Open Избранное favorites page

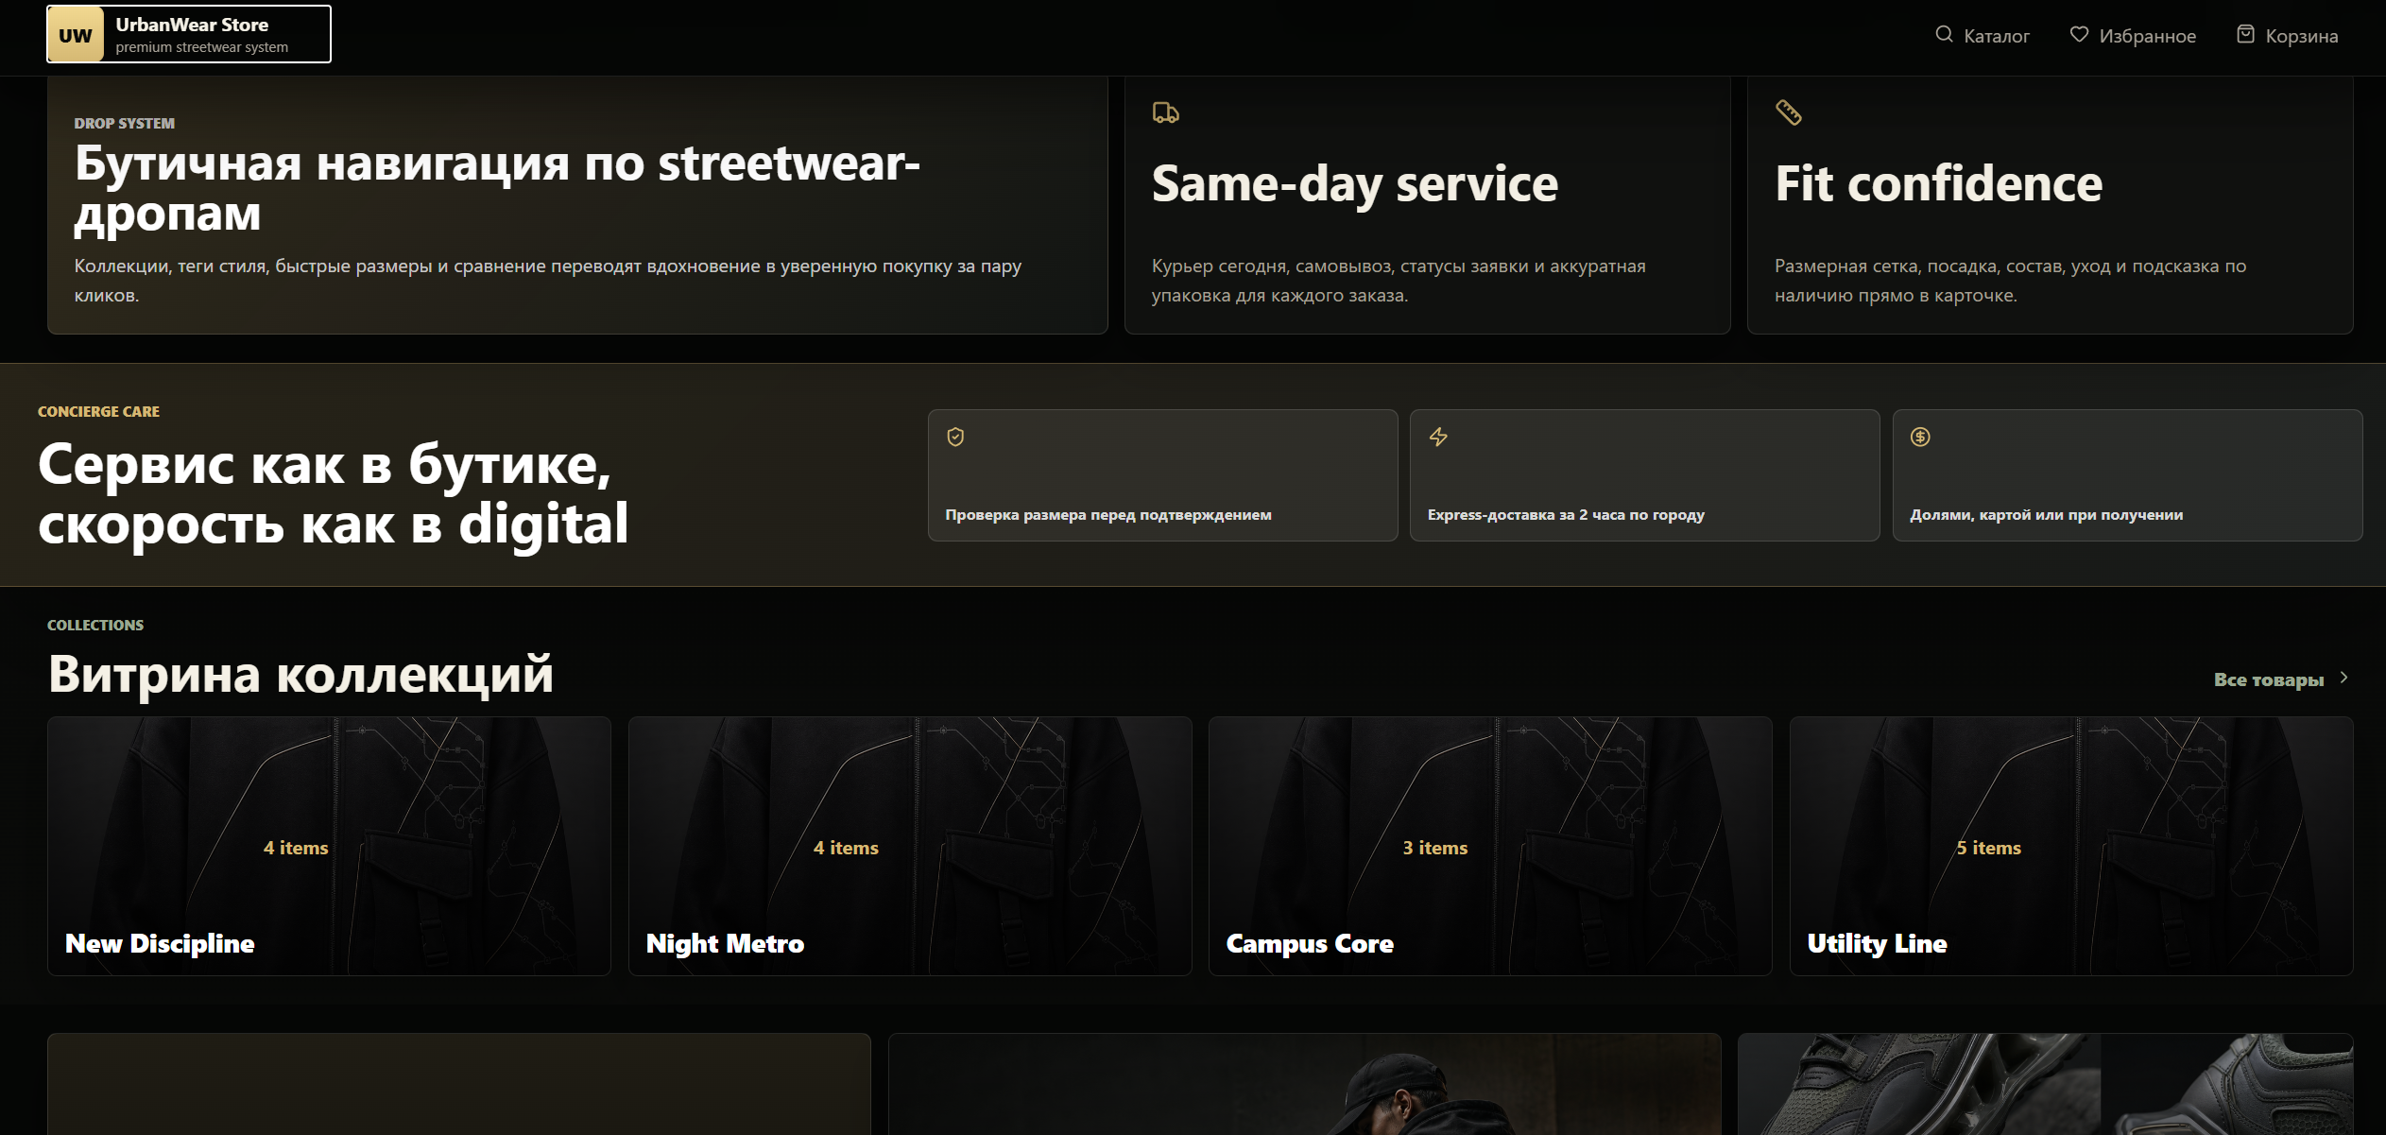point(2133,36)
